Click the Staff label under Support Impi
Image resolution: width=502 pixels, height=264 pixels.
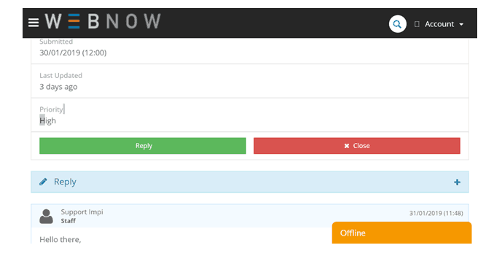click(68, 221)
